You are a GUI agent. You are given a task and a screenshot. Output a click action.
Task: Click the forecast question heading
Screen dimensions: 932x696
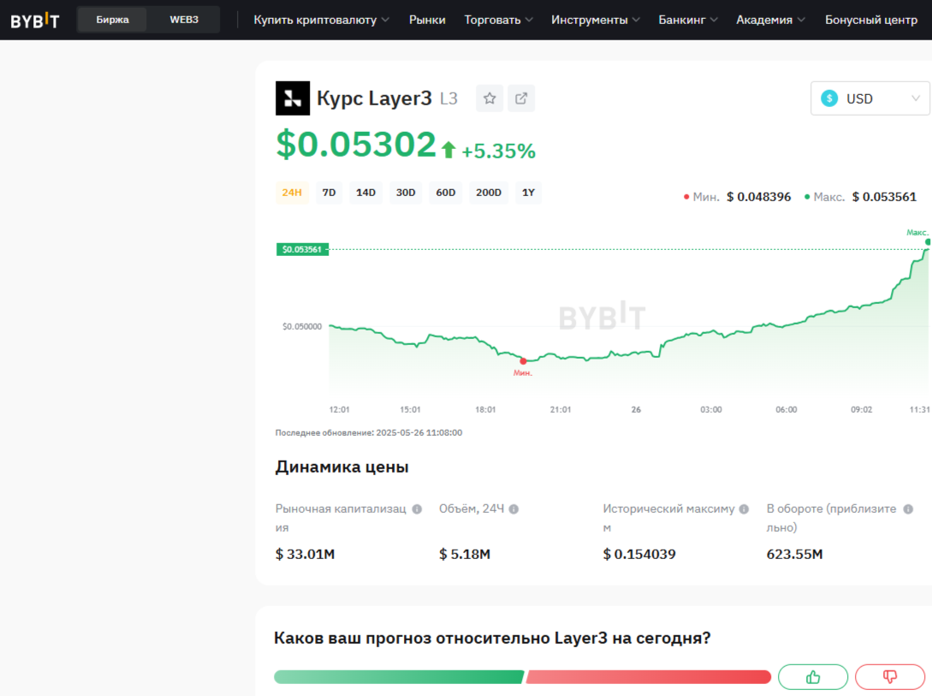coord(492,639)
